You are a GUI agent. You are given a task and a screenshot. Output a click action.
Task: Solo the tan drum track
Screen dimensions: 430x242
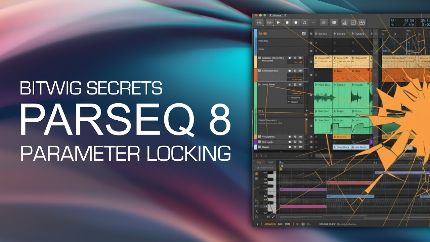click(295, 58)
